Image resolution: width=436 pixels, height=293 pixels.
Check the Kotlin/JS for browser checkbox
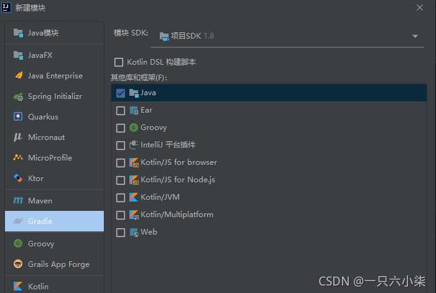(121, 162)
